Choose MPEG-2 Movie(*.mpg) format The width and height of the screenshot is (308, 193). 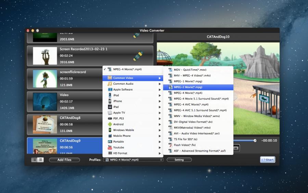pos(198,87)
